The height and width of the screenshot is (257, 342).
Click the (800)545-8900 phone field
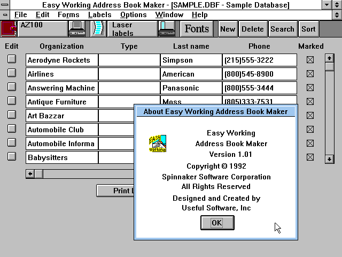260,74
